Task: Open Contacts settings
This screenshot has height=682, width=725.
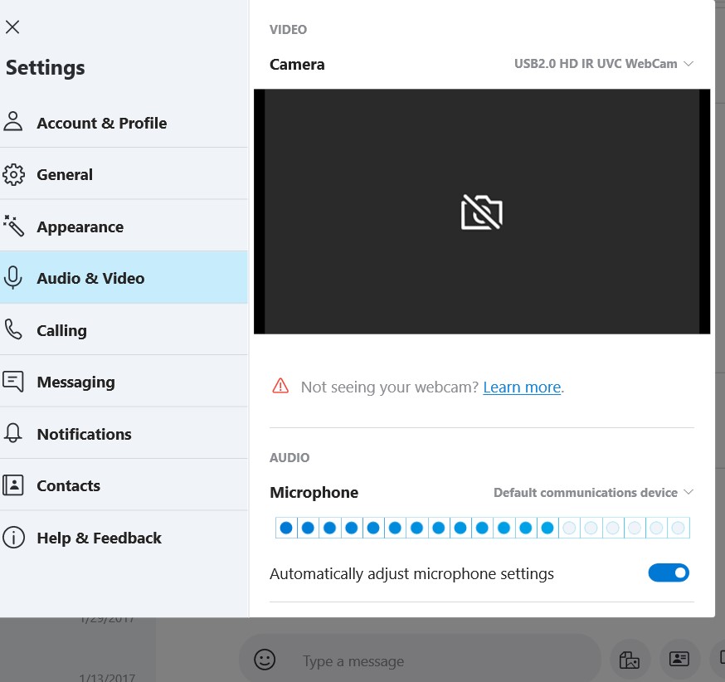Action: [x=124, y=485]
